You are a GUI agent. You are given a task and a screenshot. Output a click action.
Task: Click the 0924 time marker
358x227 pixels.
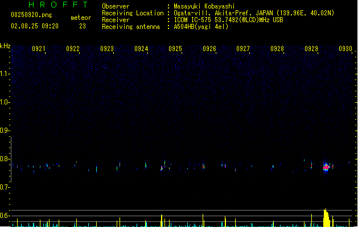[141, 49]
